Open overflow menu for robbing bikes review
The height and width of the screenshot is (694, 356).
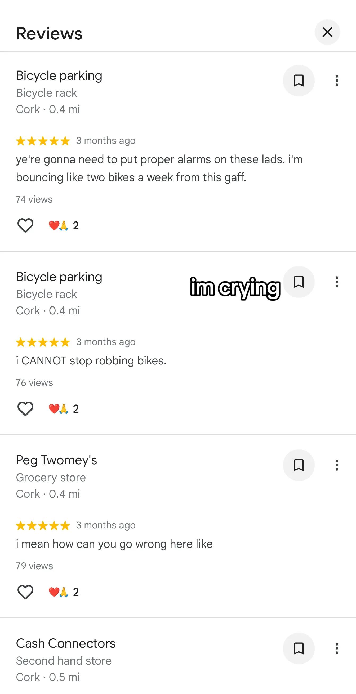click(x=337, y=282)
